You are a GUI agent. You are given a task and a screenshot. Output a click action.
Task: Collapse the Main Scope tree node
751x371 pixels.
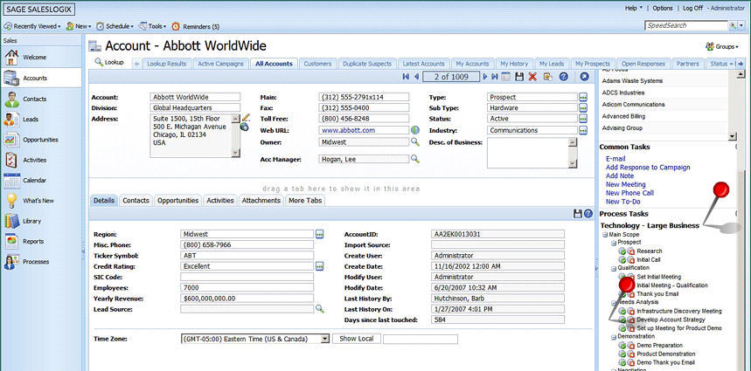[605, 234]
